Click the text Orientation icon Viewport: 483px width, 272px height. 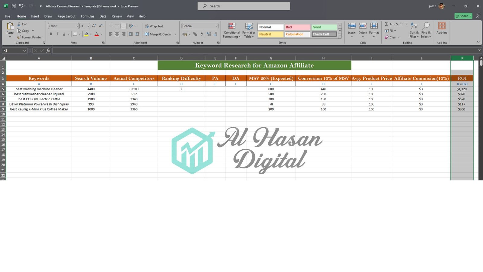click(x=131, y=26)
